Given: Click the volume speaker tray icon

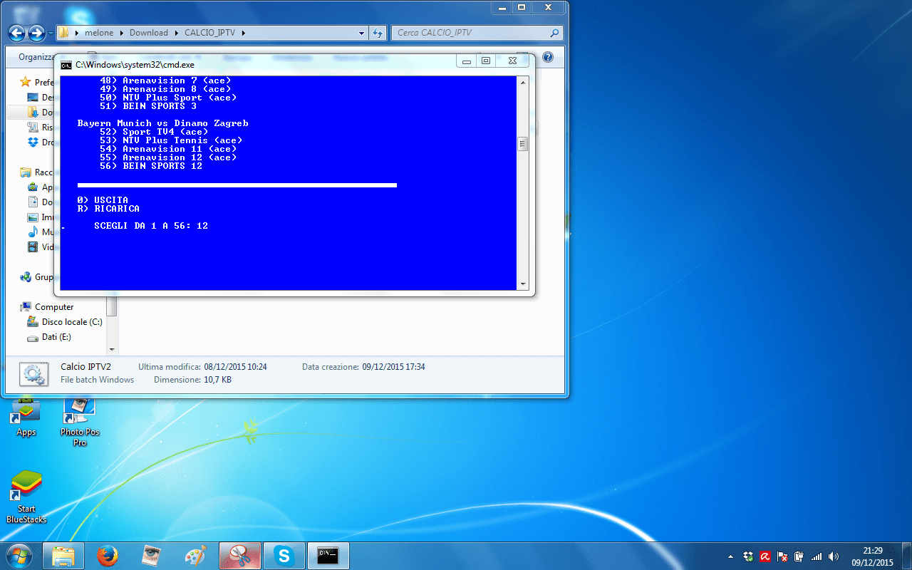Looking at the screenshot, I should [834, 556].
